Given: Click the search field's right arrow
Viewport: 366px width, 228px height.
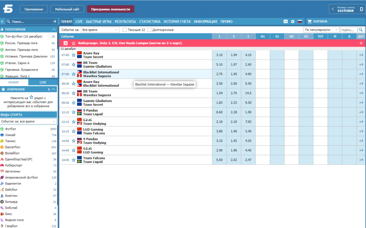Looking at the screenshot, I should [x=54, y=21].
